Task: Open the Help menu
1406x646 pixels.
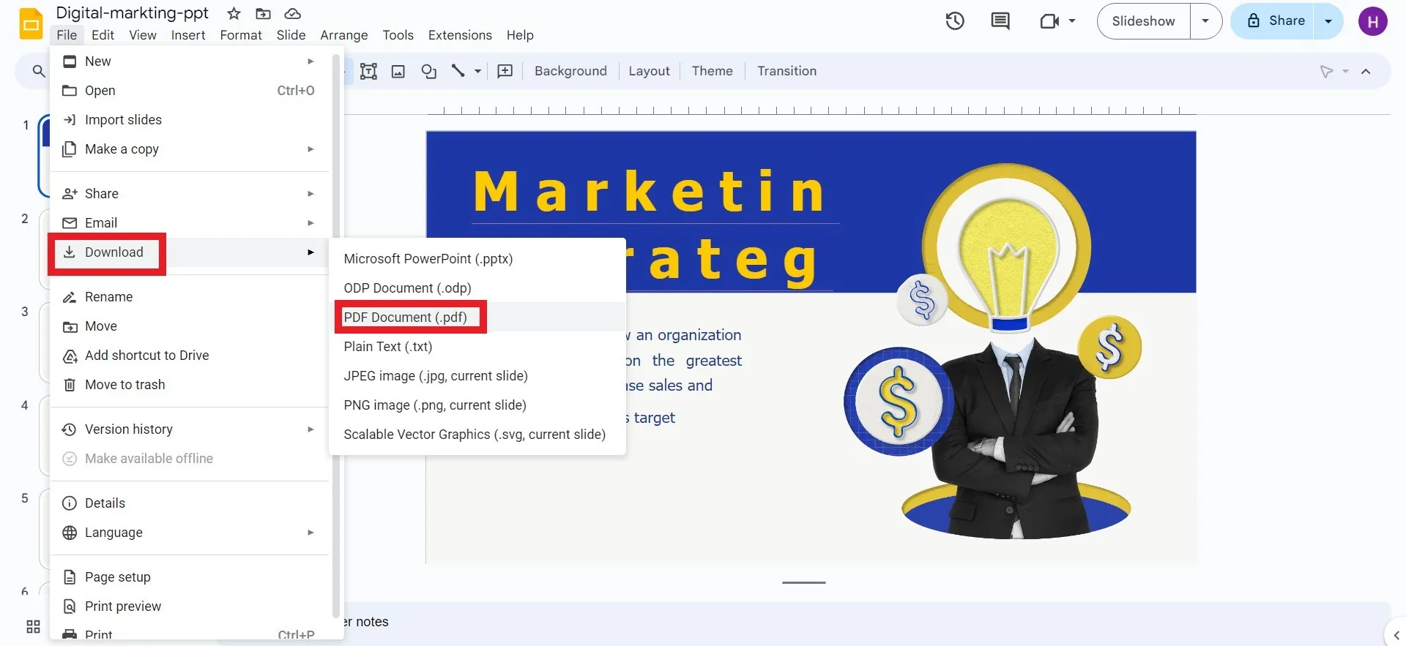Action: [520, 35]
